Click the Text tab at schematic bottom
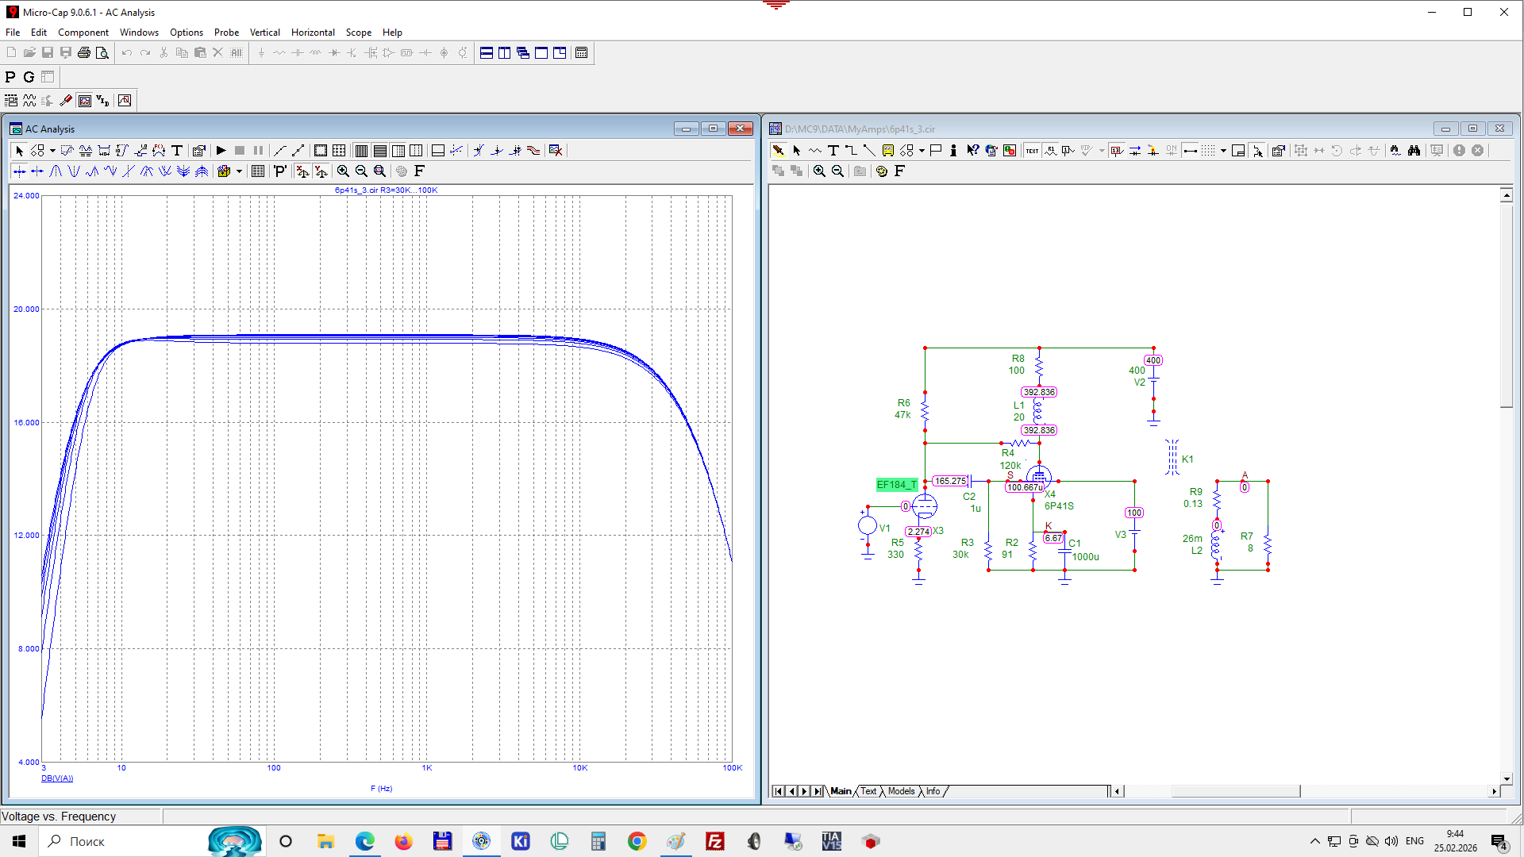 pos(868,792)
